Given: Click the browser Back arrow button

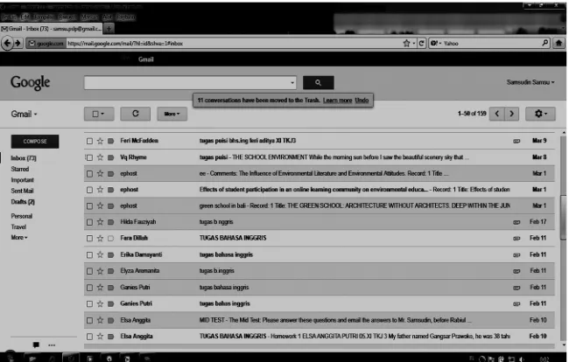Looking at the screenshot, I should coord(7,43).
